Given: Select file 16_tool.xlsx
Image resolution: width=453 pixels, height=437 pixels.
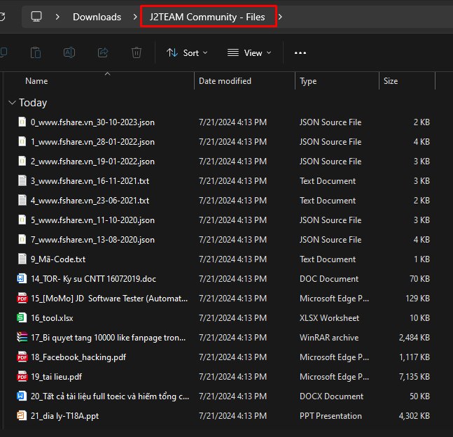Looking at the screenshot, I should coord(52,318).
